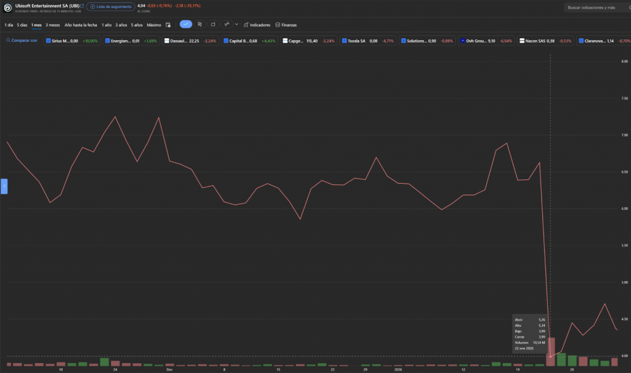Click the Indicadores chart indicators button

257,25
